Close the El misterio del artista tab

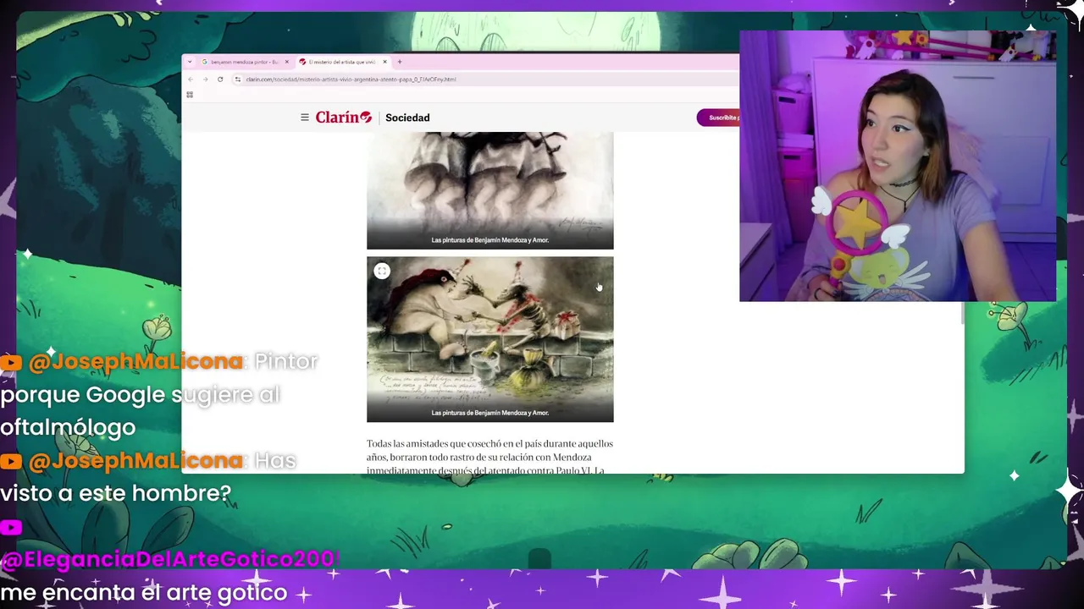384,62
